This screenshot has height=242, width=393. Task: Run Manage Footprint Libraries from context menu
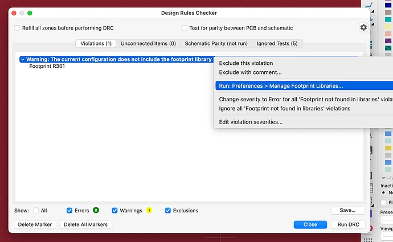click(281, 86)
